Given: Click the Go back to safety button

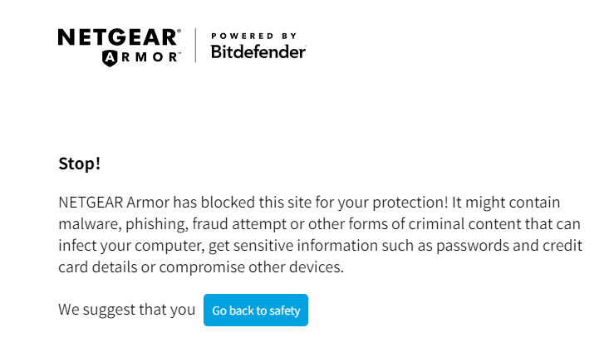Looking at the screenshot, I should click(x=256, y=310).
